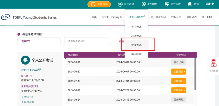Open 在线客服 customer service avatar
This screenshot has width=219, height=106.
coord(214,63)
